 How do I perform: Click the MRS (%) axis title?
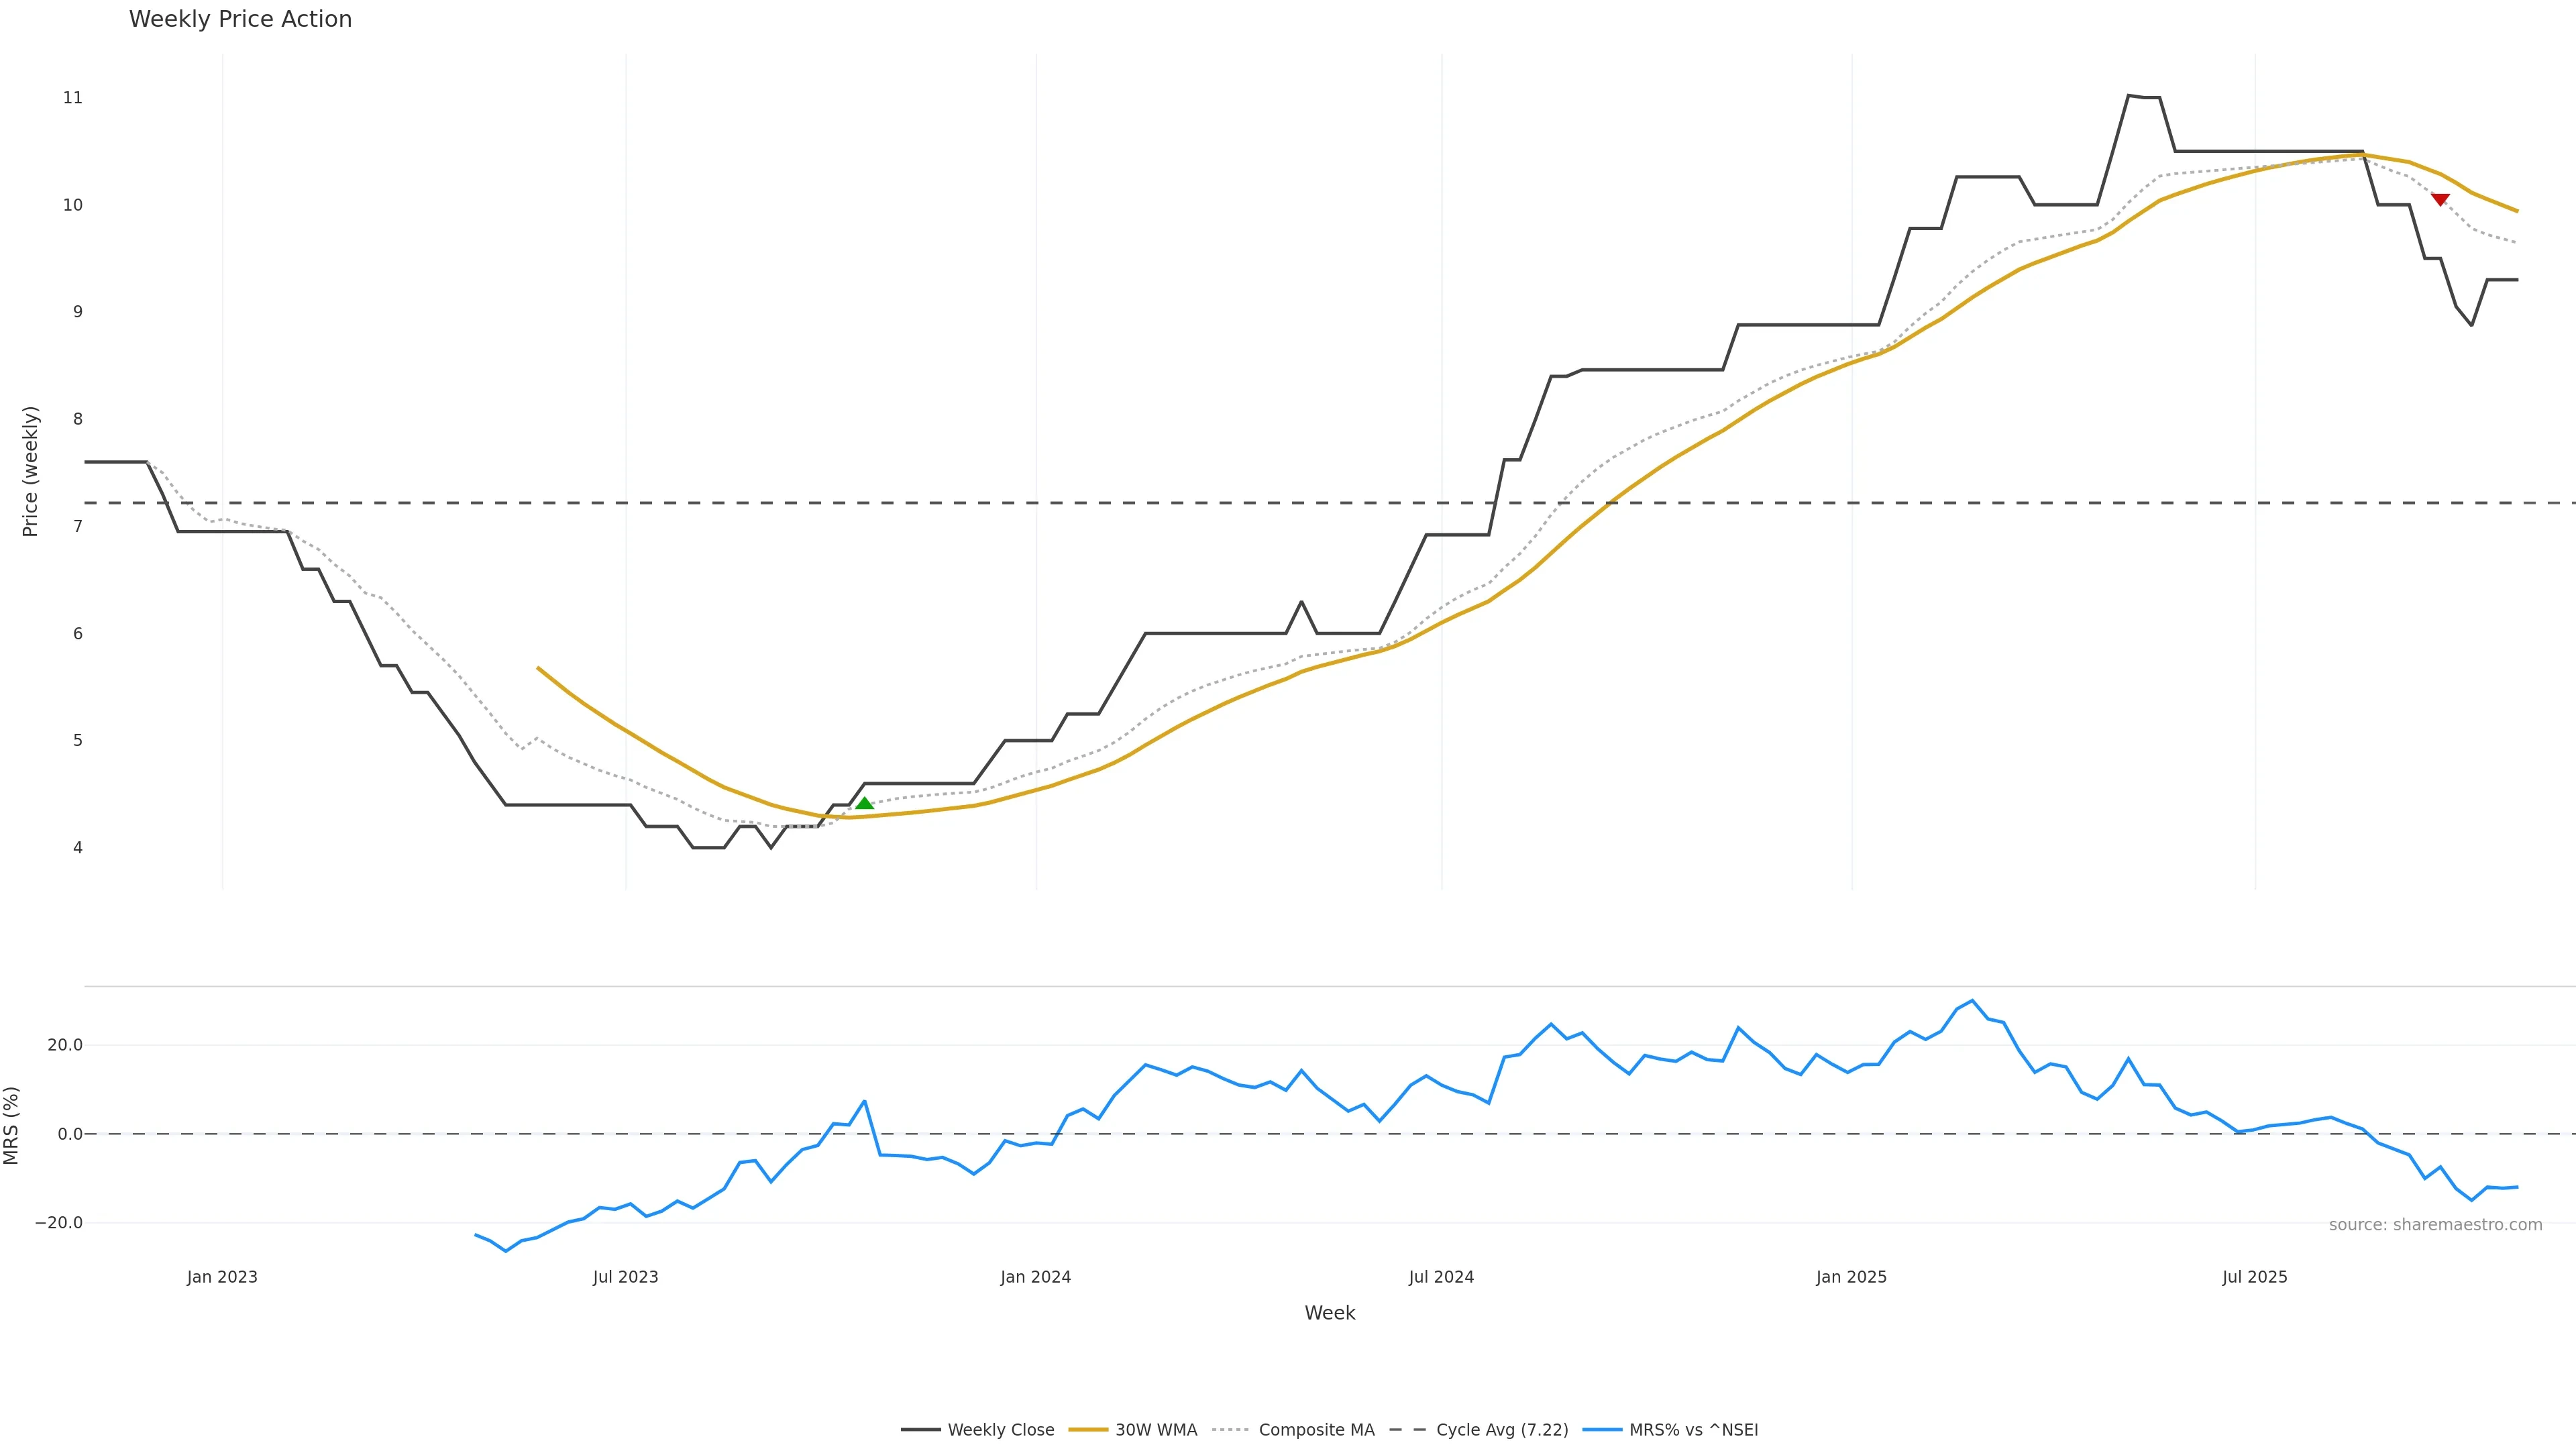click(x=12, y=1125)
